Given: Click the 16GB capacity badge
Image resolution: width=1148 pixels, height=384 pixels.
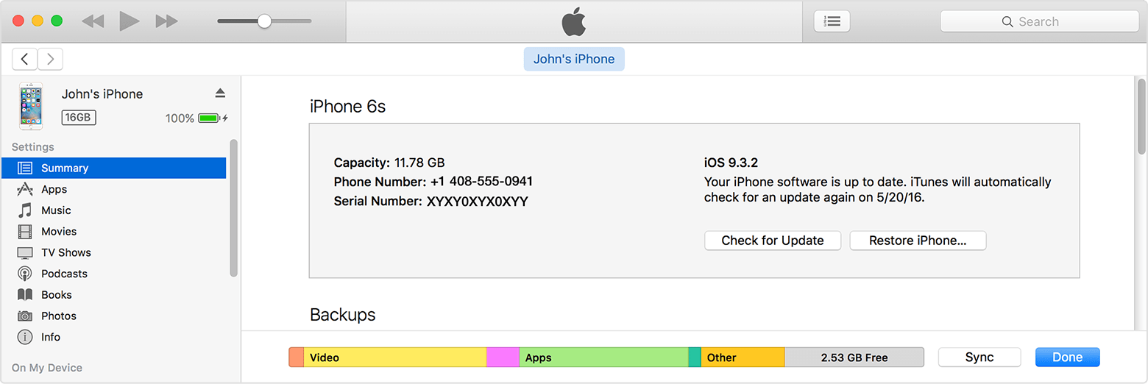Looking at the screenshot, I should [x=79, y=118].
